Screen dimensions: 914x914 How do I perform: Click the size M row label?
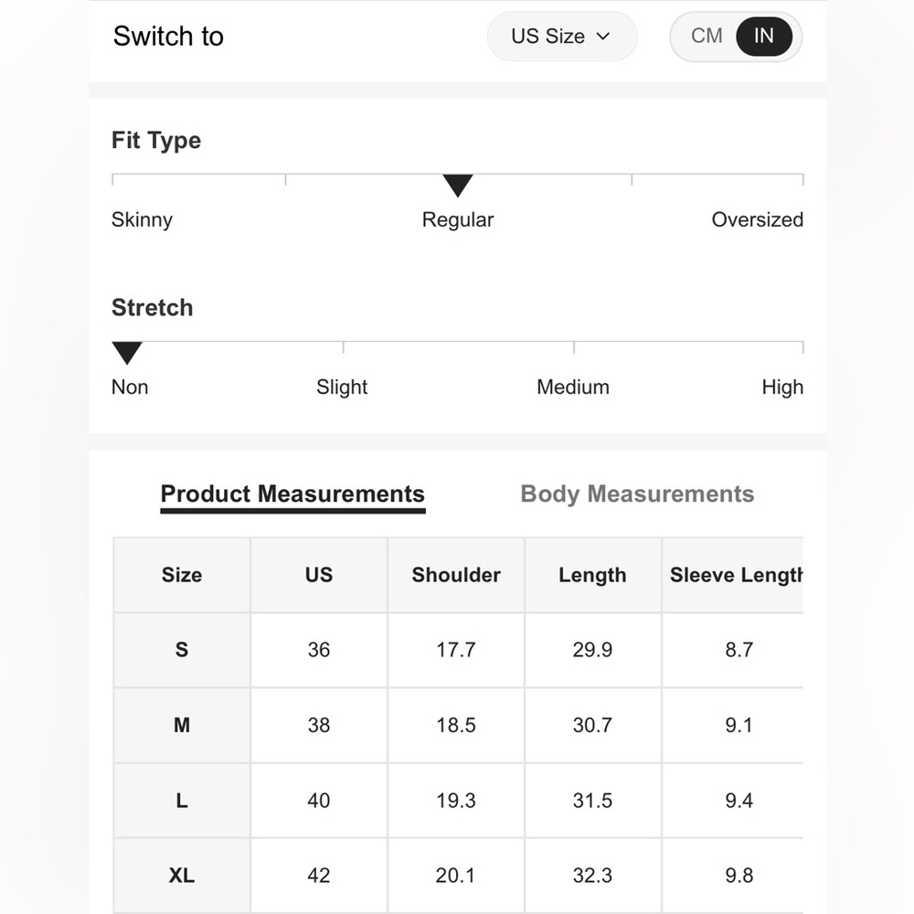(182, 725)
